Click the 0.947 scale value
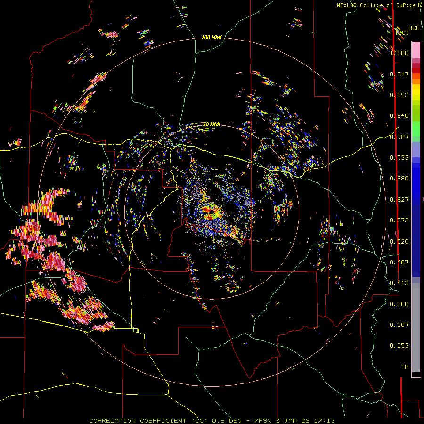Viewport: 424px width, 424px height. 399,74
